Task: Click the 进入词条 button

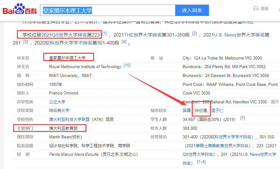Action: click(x=192, y=10)
